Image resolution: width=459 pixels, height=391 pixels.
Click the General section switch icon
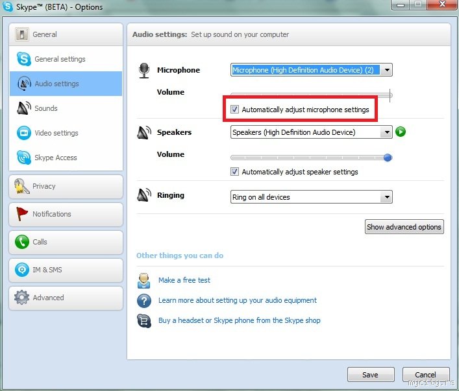click(22, 34)
